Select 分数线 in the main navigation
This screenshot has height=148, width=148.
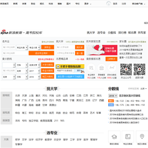click(x=112, y=32)
